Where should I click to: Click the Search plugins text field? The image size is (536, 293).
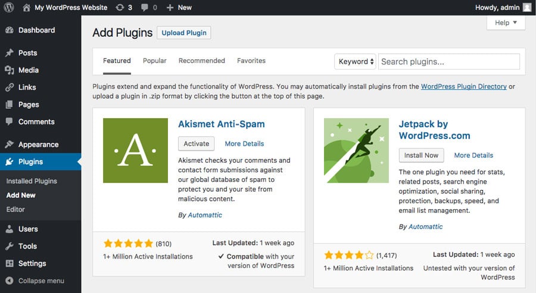click(x=448, y=61)
